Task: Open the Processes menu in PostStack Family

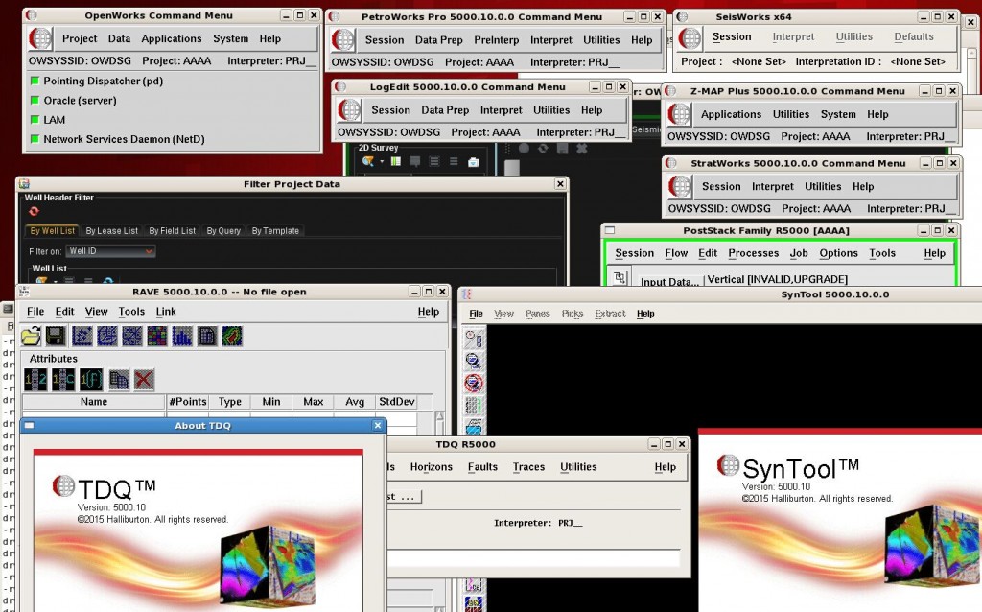Action: [754, 253]
